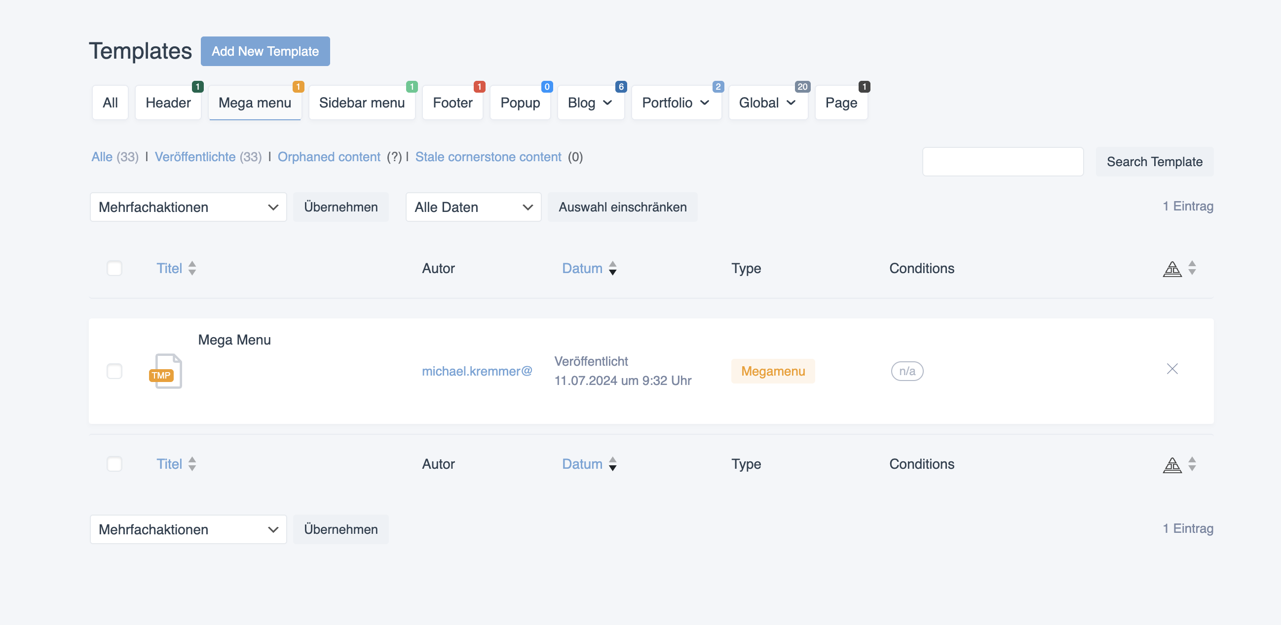Click the X icon in Mega Menu row
The image size is (1281, 625).
[x=1172, y=369]
